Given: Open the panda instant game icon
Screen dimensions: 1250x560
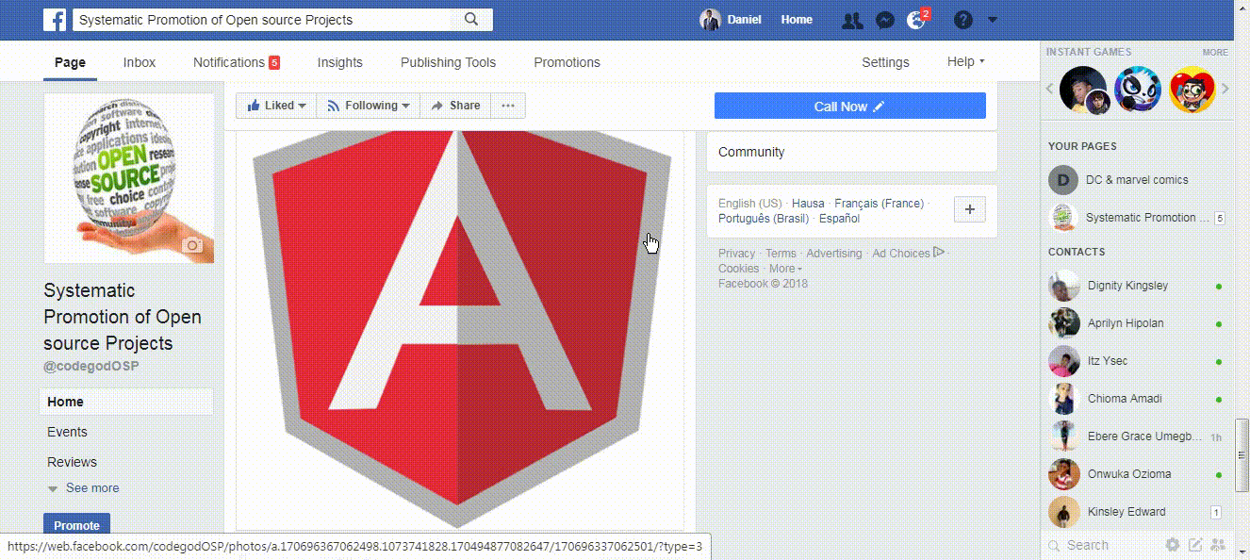Looking at the screenshot, I should (1138, 90).
